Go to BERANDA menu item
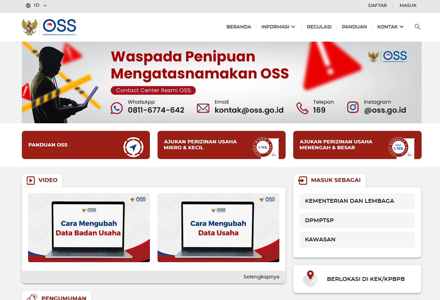This screenshot has width=440, height=300. point(239,27)
